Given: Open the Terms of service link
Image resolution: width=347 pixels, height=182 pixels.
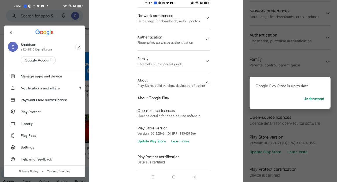Looking at the screenshot, I should pyautogui.click(x=59, y=171).
